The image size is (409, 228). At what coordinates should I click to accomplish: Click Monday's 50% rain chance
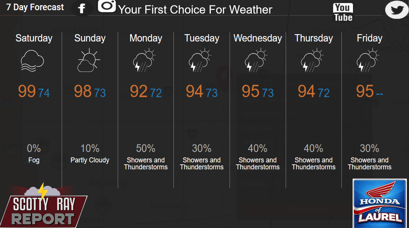(146, 148)
